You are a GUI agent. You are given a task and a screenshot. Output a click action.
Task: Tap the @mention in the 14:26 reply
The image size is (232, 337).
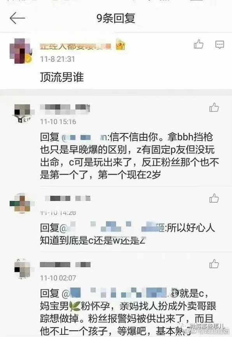[113, 228]
